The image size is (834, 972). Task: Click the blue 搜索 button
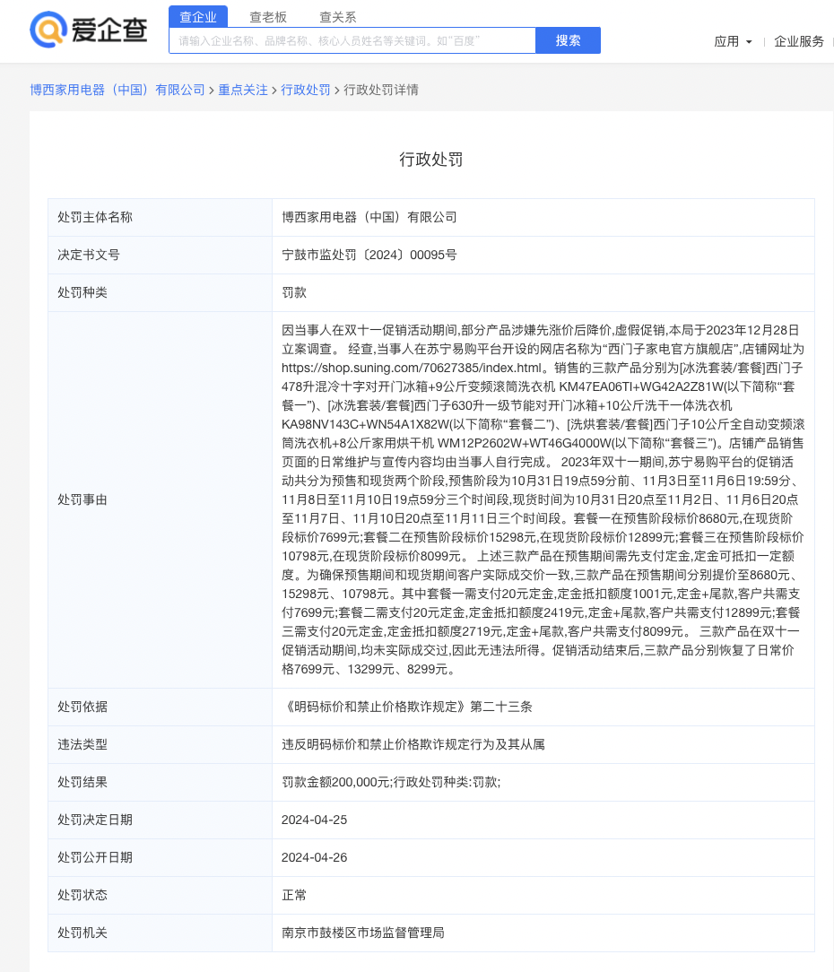(x=568, y=40)
